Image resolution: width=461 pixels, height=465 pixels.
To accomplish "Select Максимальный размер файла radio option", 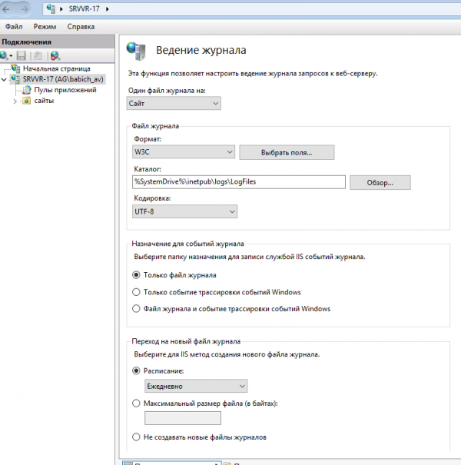I will coord(137,404).
